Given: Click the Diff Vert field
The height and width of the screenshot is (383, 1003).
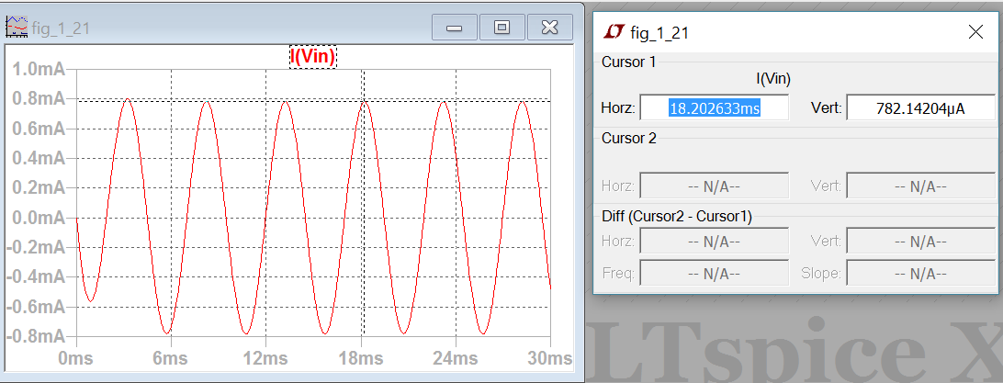Looking at the screenshot, I should [919, 242].
